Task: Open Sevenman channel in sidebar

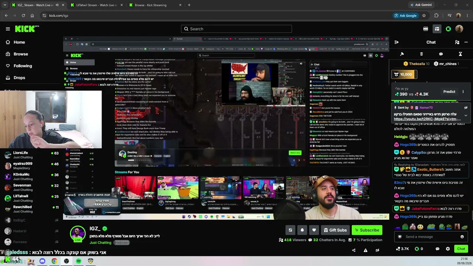Action: point(31,187)
